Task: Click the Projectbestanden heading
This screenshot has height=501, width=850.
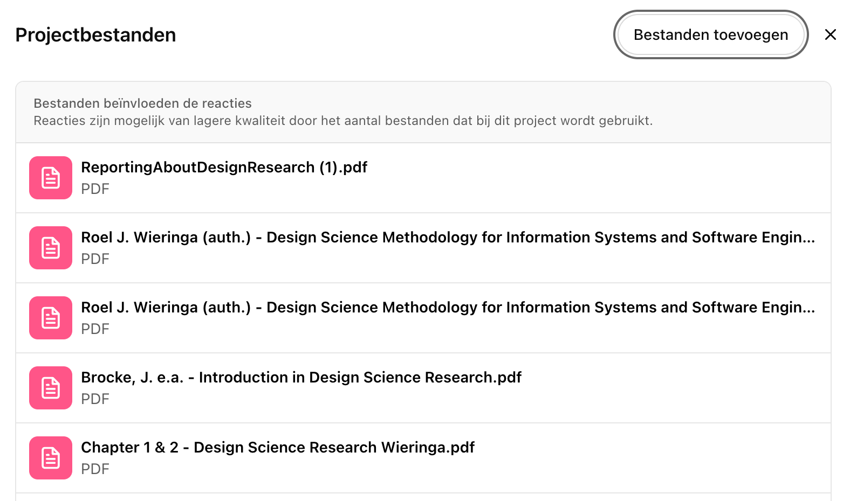Action: click(95, 34)
